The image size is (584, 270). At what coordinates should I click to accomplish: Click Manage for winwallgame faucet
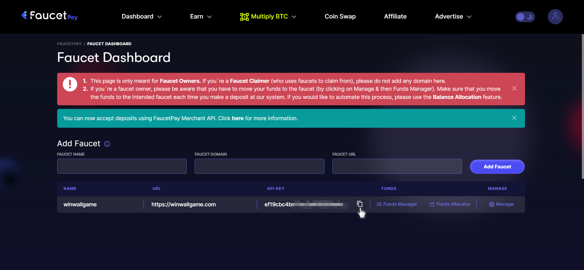pyautogui.click(x=501, y=204)
